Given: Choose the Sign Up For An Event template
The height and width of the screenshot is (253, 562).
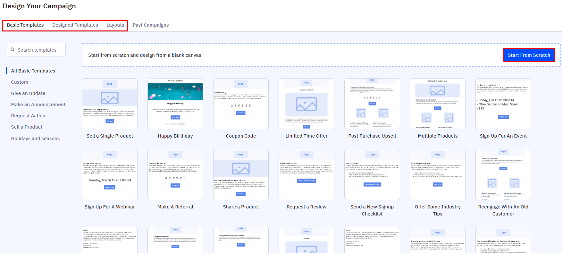Looking at the screenshot, I should click(x=503, y=104).
